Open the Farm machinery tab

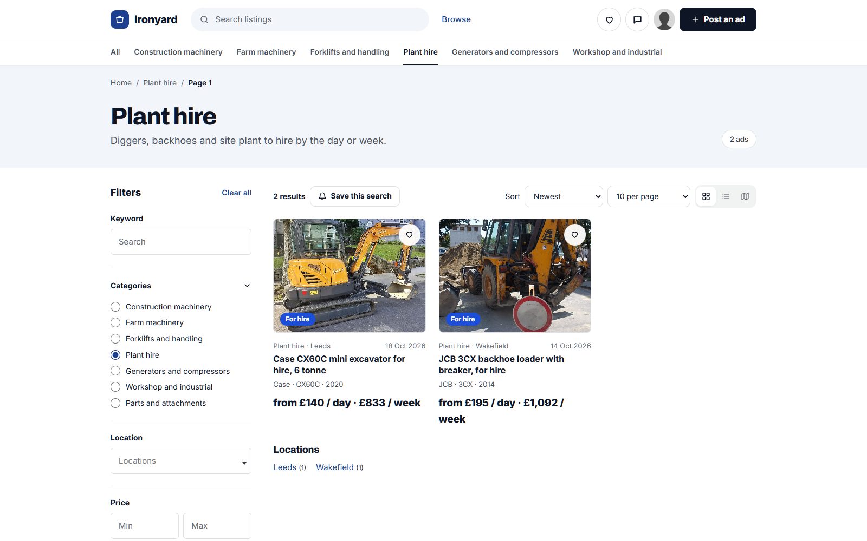pos(266,52)
